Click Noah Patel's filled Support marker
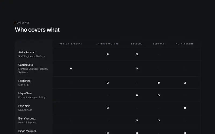The height and width of the screenshot is (134, 215). coord(159,83)
